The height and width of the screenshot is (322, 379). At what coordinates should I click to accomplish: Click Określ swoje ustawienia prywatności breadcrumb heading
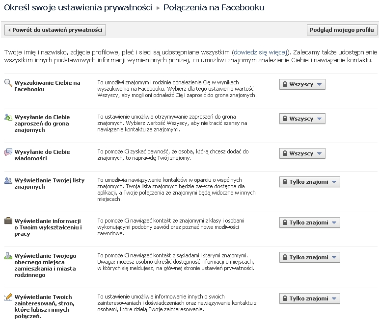pos(78,8)
